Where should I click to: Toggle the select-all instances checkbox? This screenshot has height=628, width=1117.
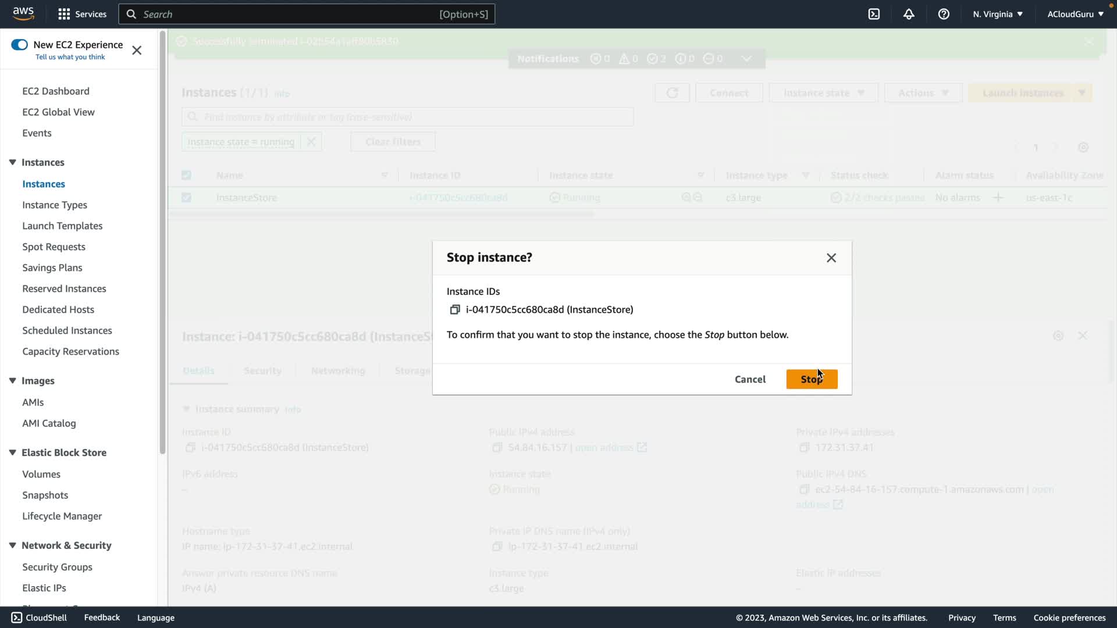click(186, 175)
